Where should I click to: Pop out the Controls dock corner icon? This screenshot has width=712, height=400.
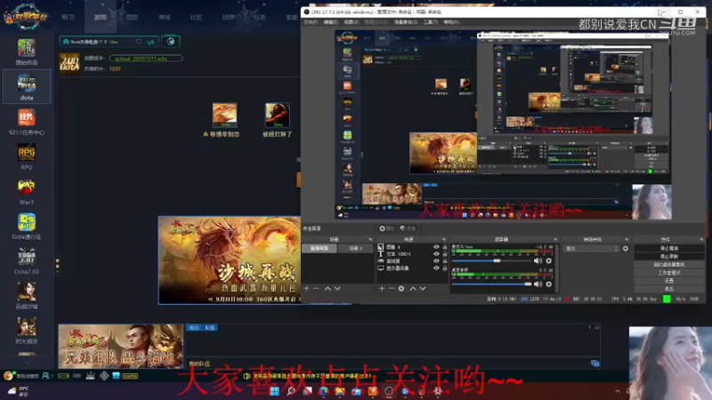(701, 239)
